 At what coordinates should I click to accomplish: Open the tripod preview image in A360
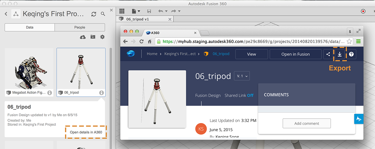(x=157, y=99)
